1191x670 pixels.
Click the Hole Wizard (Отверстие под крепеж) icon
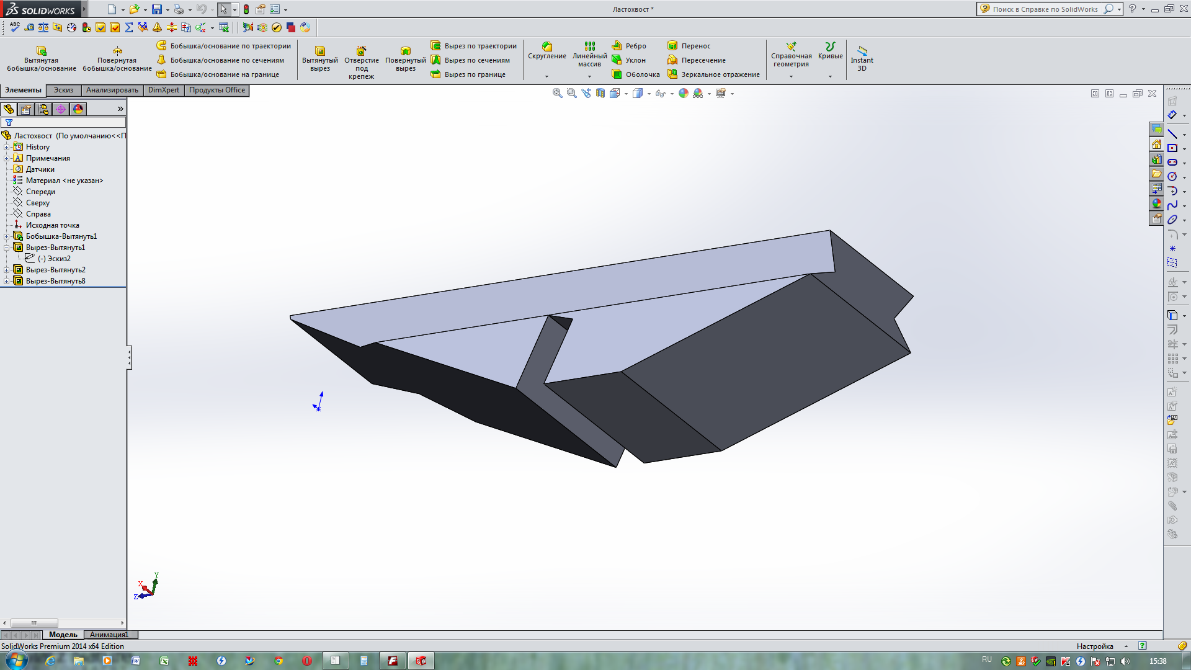pos(361,51)
